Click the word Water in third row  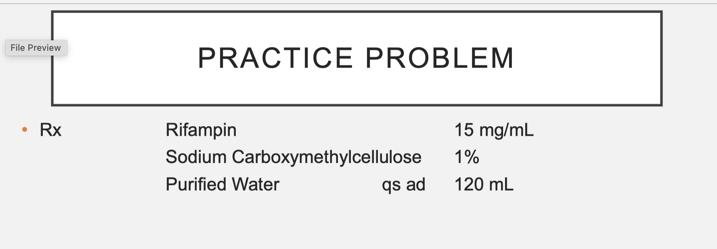256,185
